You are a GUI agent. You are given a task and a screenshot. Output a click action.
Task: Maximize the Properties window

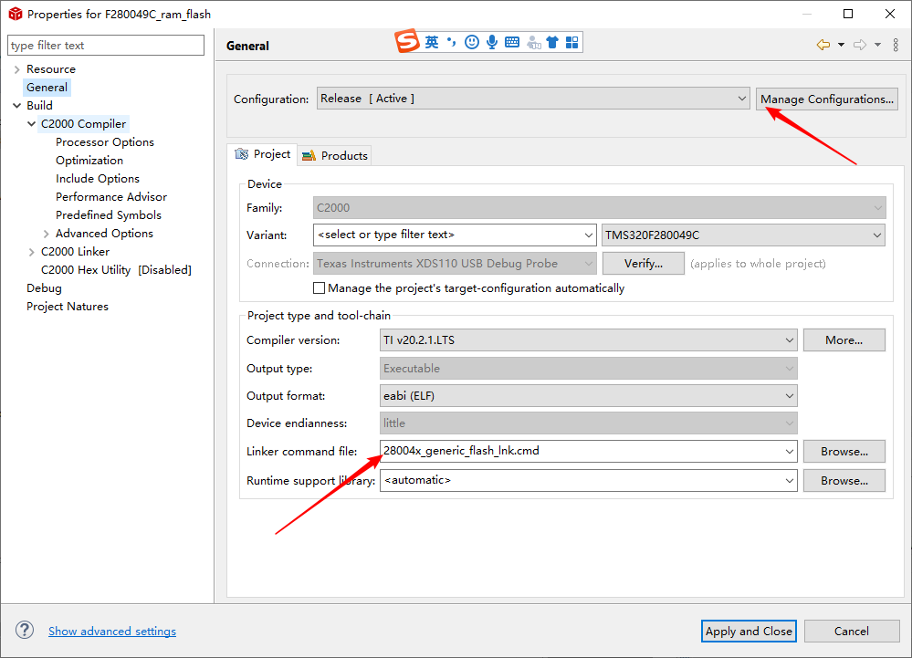pyautogui.click(x=848, y=14)
